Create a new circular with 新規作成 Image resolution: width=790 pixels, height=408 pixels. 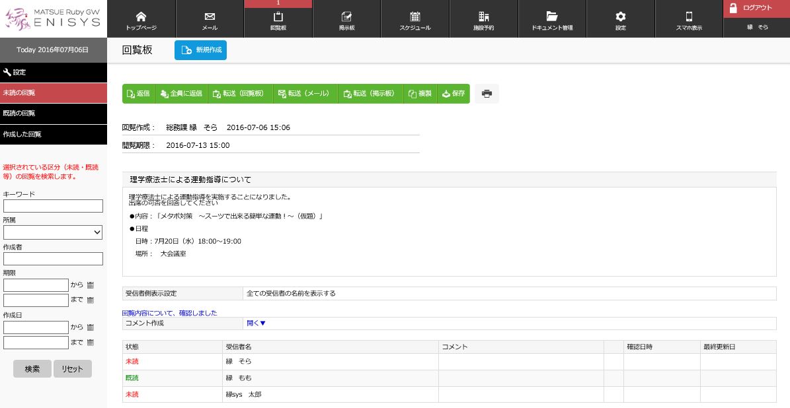[200, 50]
